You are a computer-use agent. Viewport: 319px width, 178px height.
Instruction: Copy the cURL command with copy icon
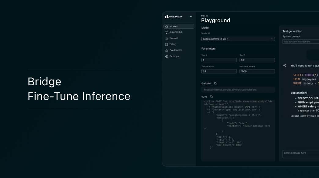pyautogui.click(x=211, y=97)
